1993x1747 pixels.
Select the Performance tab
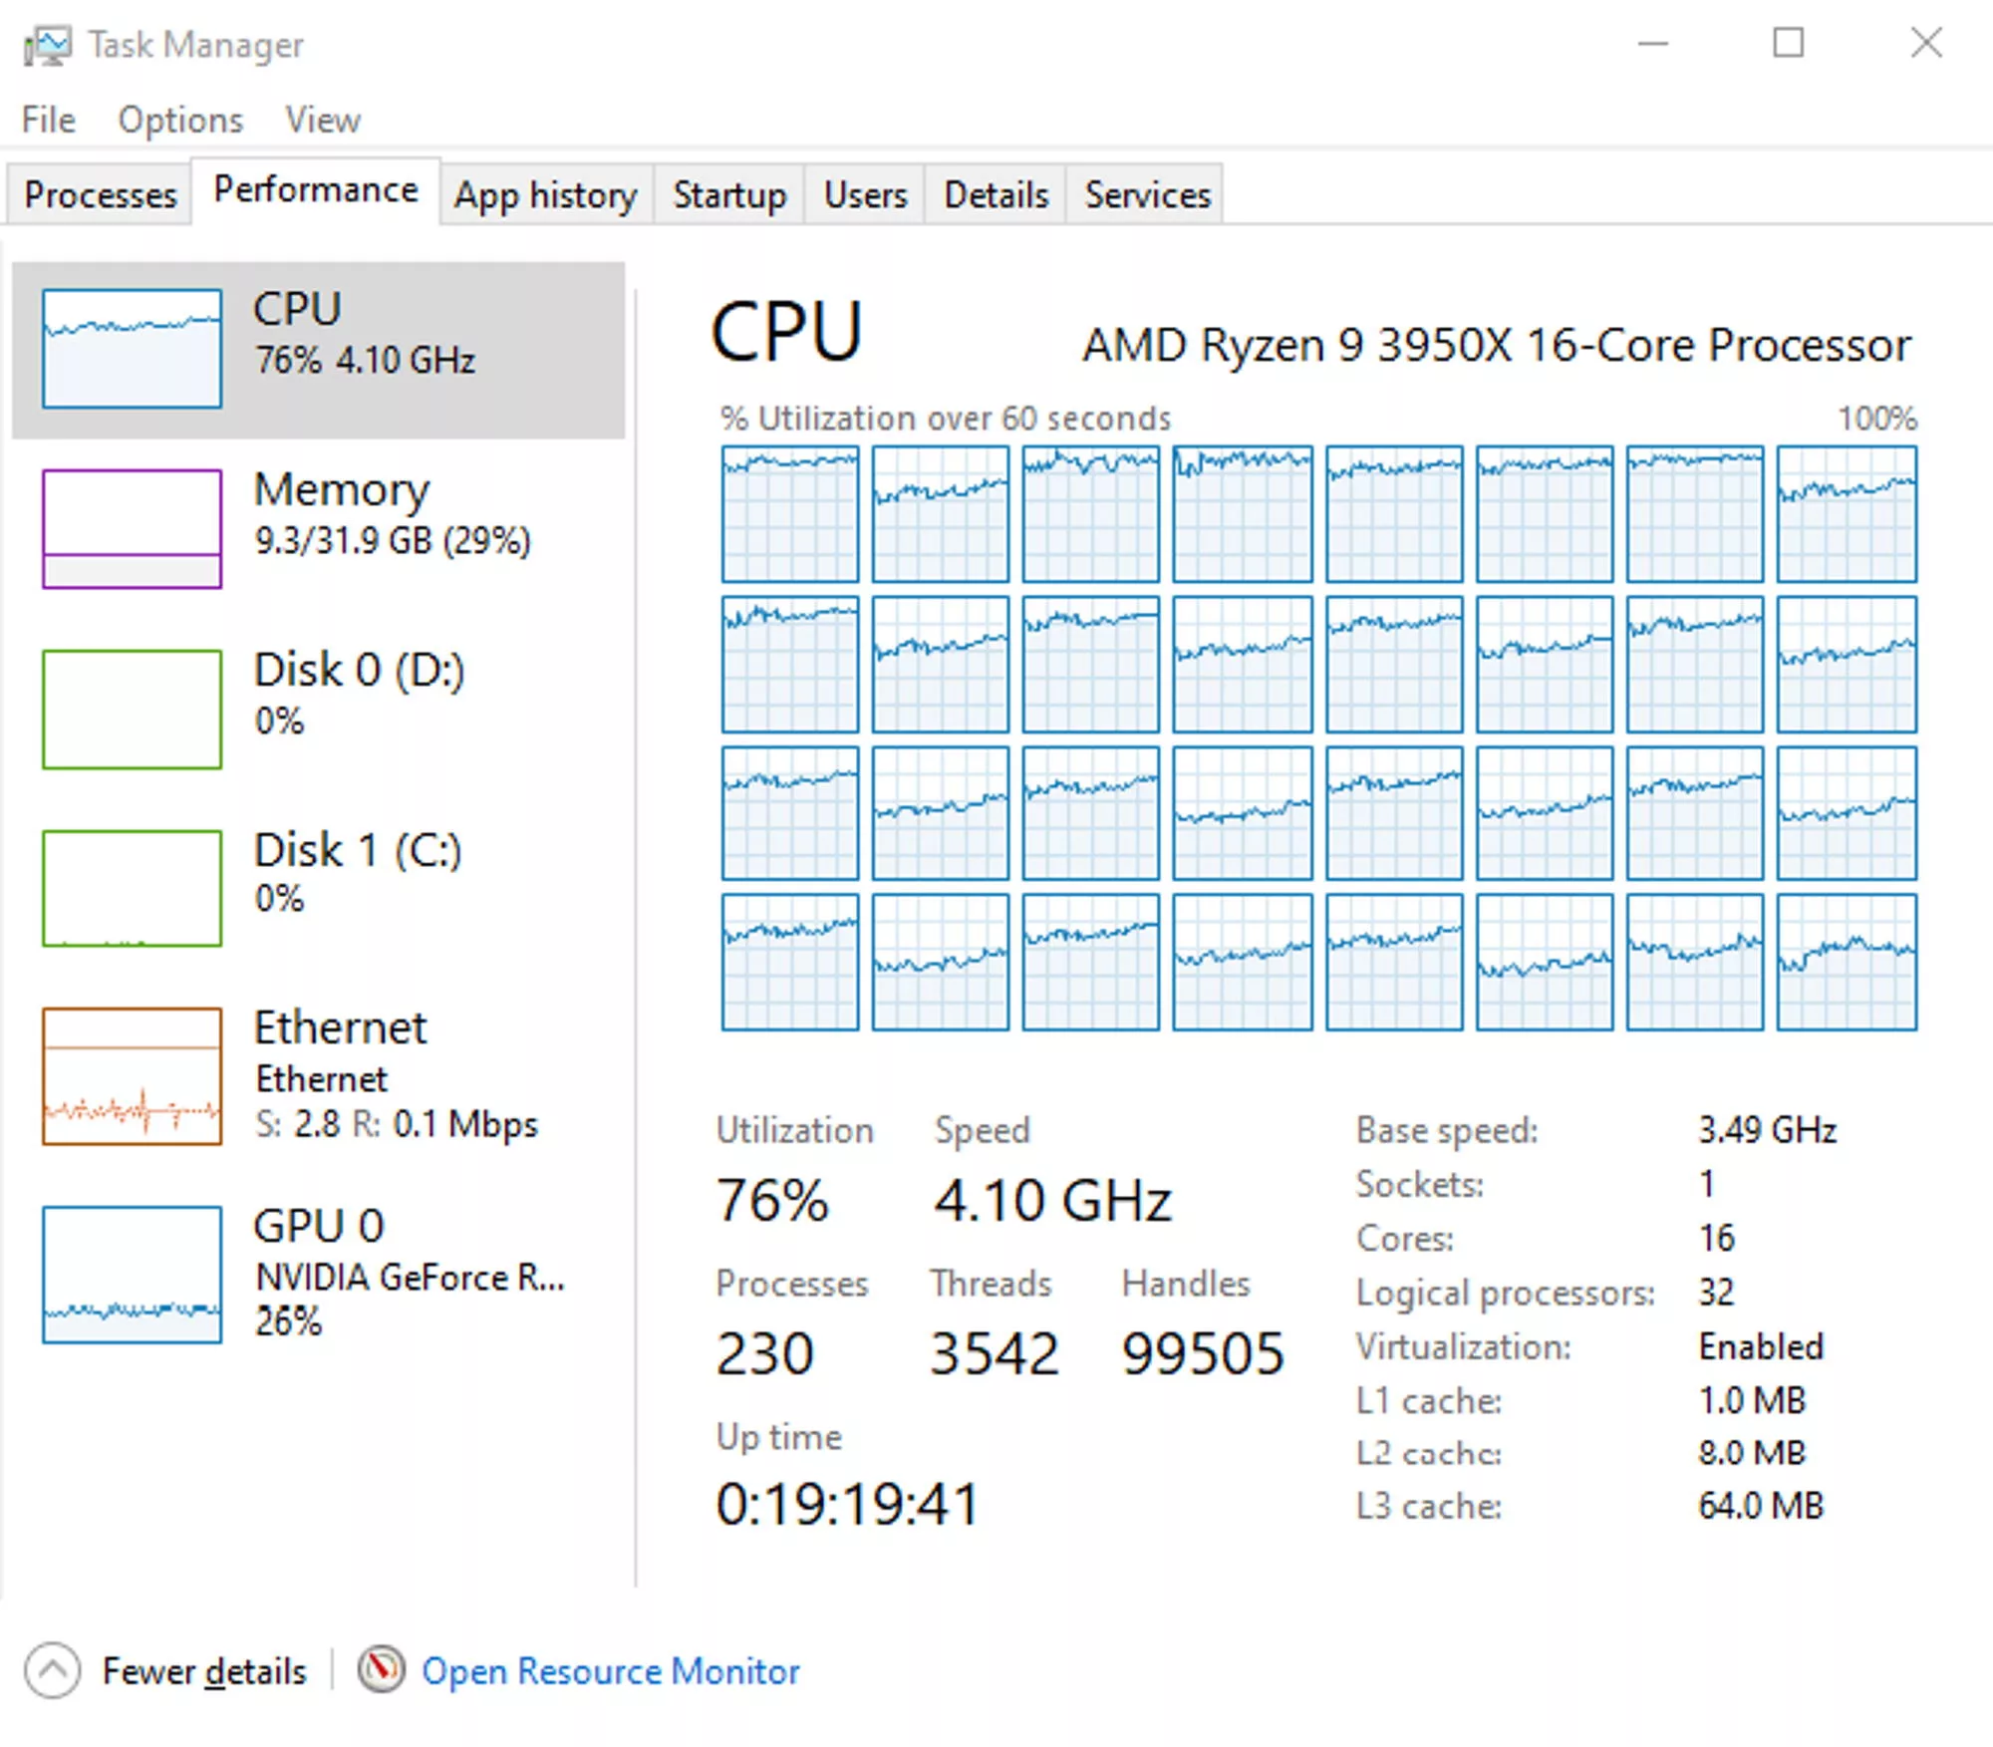pyautogui.click(x=316, y=189)
